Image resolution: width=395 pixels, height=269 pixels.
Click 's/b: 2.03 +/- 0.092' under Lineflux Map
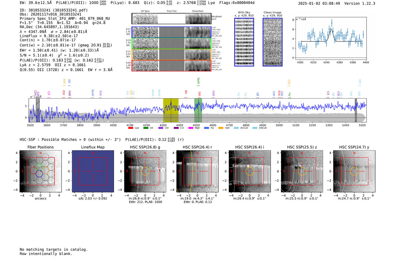[93, 198]
